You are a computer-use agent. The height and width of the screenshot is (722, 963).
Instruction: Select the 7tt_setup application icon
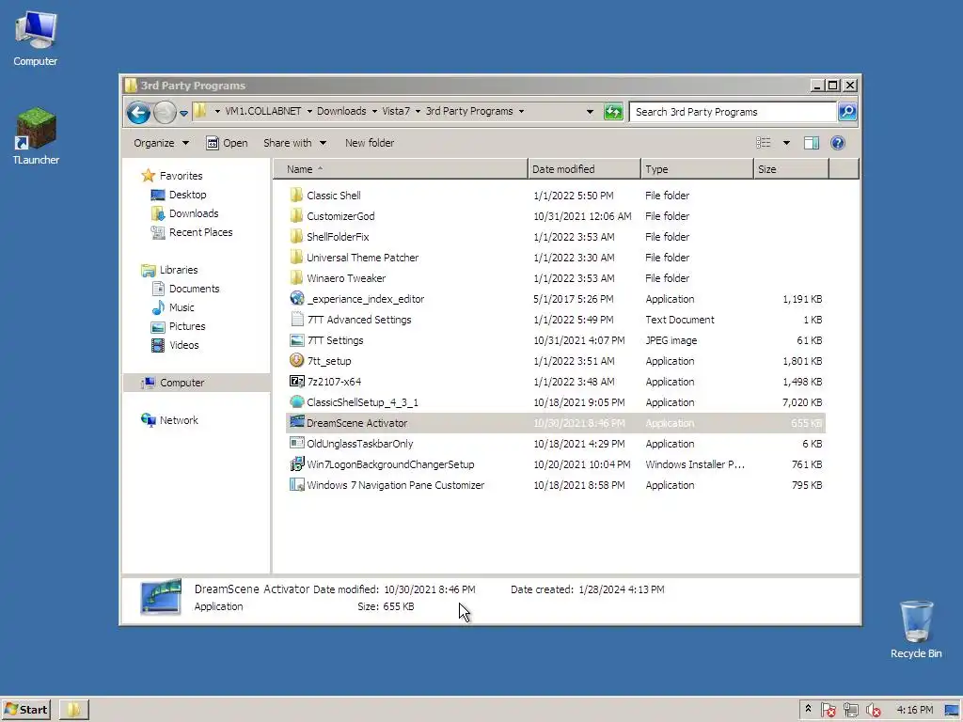click(x=296, y=360)
